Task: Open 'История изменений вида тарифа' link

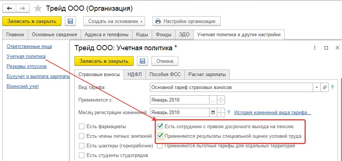Action: (273, 113)
